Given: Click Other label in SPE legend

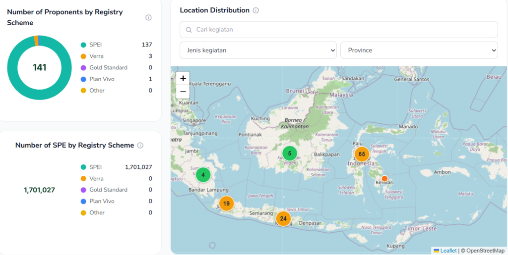Looking at the screenshot, I should (97, 212).
